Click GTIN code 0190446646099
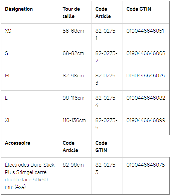 (x=146, y=120)
